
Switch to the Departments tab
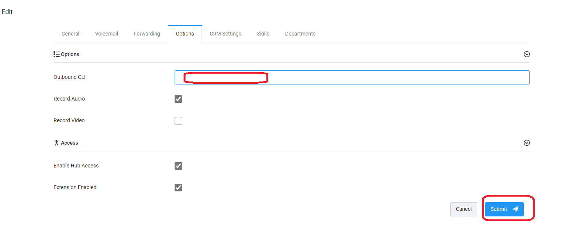tap(300, 34)
